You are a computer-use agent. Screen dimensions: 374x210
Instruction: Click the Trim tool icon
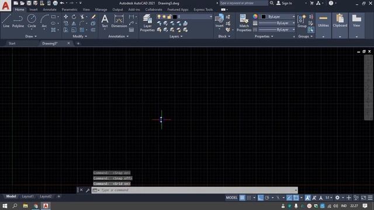pos(82,17)
